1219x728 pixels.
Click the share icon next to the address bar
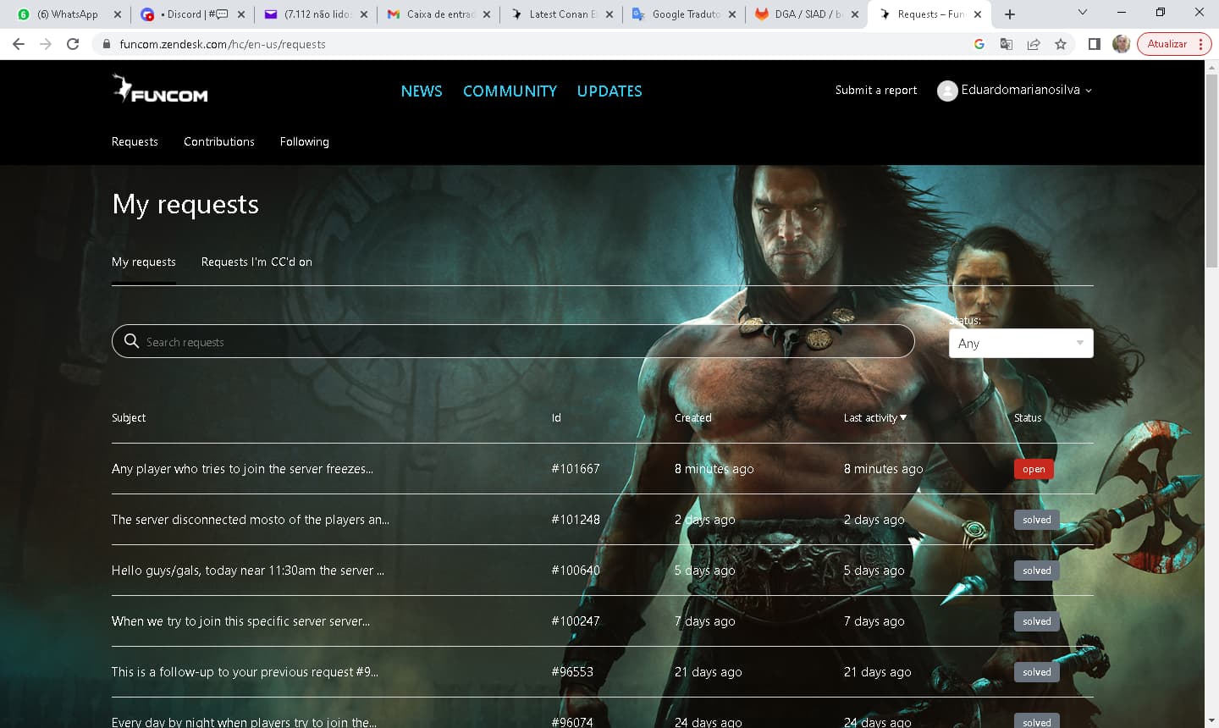(x=1034, y=43)
